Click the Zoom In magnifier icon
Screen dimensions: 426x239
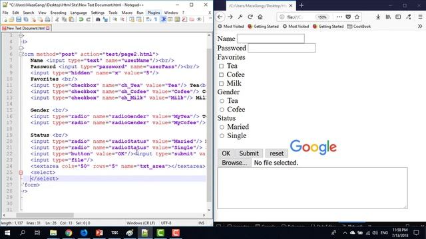click(115, 19)
